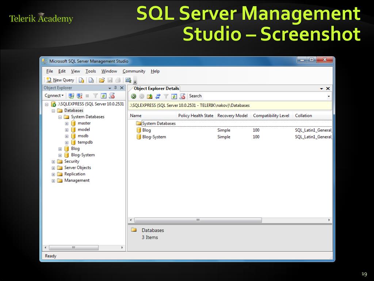Image resolution: width=374 pixels, height=281 pixels.
Task: Open the File menu
Action: coord(50,71)
